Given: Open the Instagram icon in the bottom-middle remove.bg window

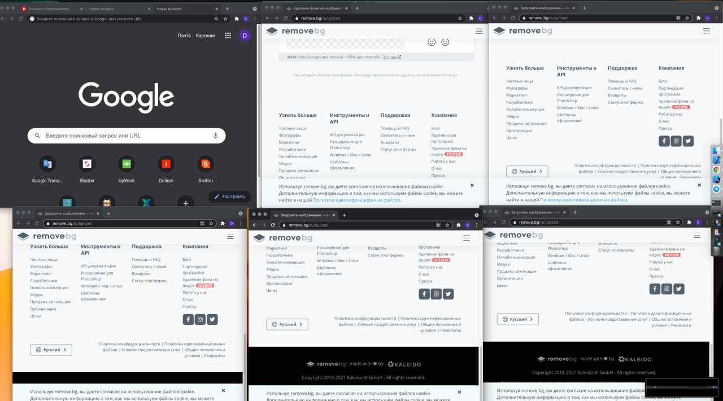Looking at the screenshot, I should click(x=436, y=294).
